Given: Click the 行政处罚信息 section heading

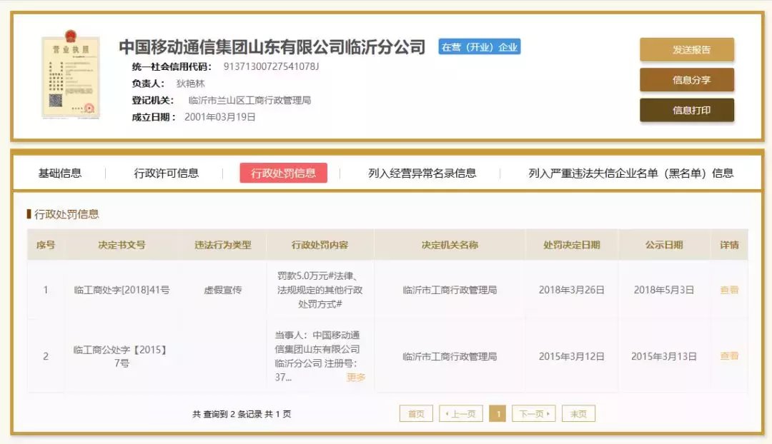Looking at the screenshot, I should (66, 214).
